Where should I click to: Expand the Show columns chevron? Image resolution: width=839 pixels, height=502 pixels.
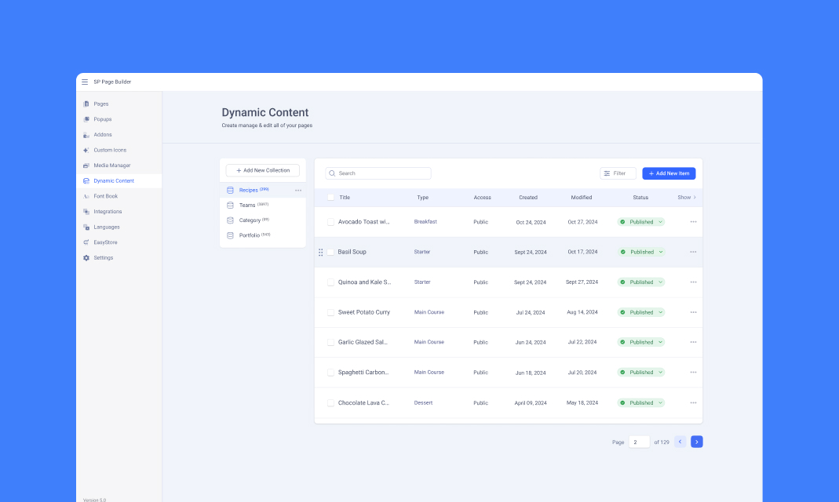tap(695, 198)
